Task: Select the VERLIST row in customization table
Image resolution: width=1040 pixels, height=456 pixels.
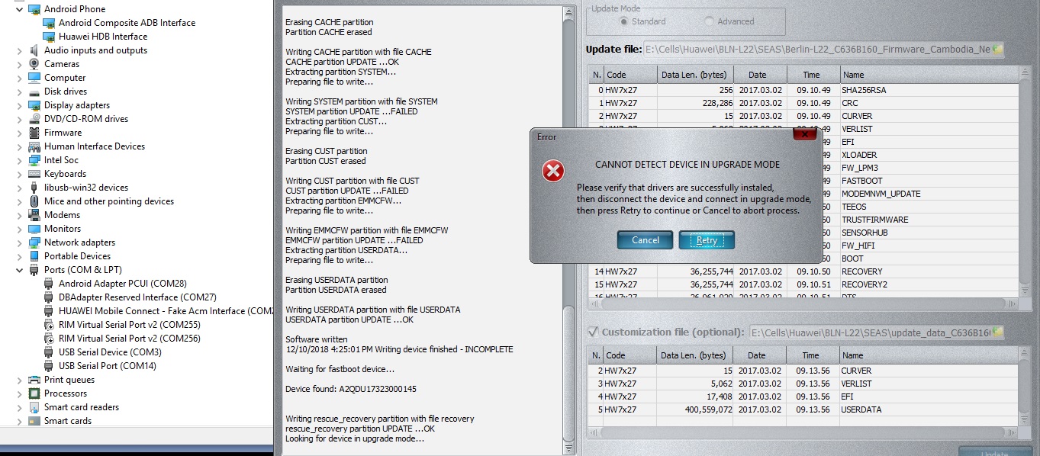Action: click(x=803, y=384)
